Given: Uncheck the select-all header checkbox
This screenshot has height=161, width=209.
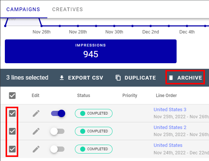Looking at the screenshot, I should click(x=12, y=96).
